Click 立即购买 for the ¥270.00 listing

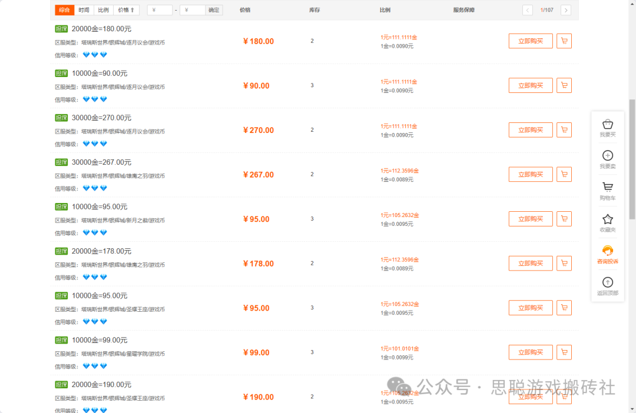(x=531, y=130)
